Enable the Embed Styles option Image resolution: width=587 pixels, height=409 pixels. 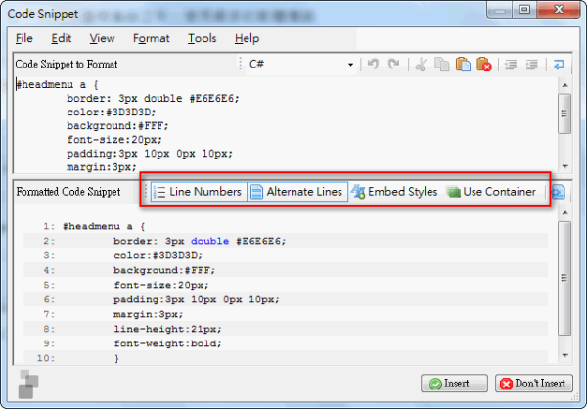click(x=395, y=192)
